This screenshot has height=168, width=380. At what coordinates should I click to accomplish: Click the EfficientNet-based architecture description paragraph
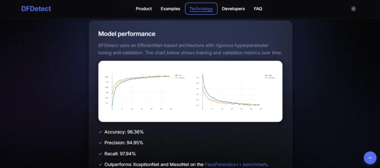[x=190, y=49]
